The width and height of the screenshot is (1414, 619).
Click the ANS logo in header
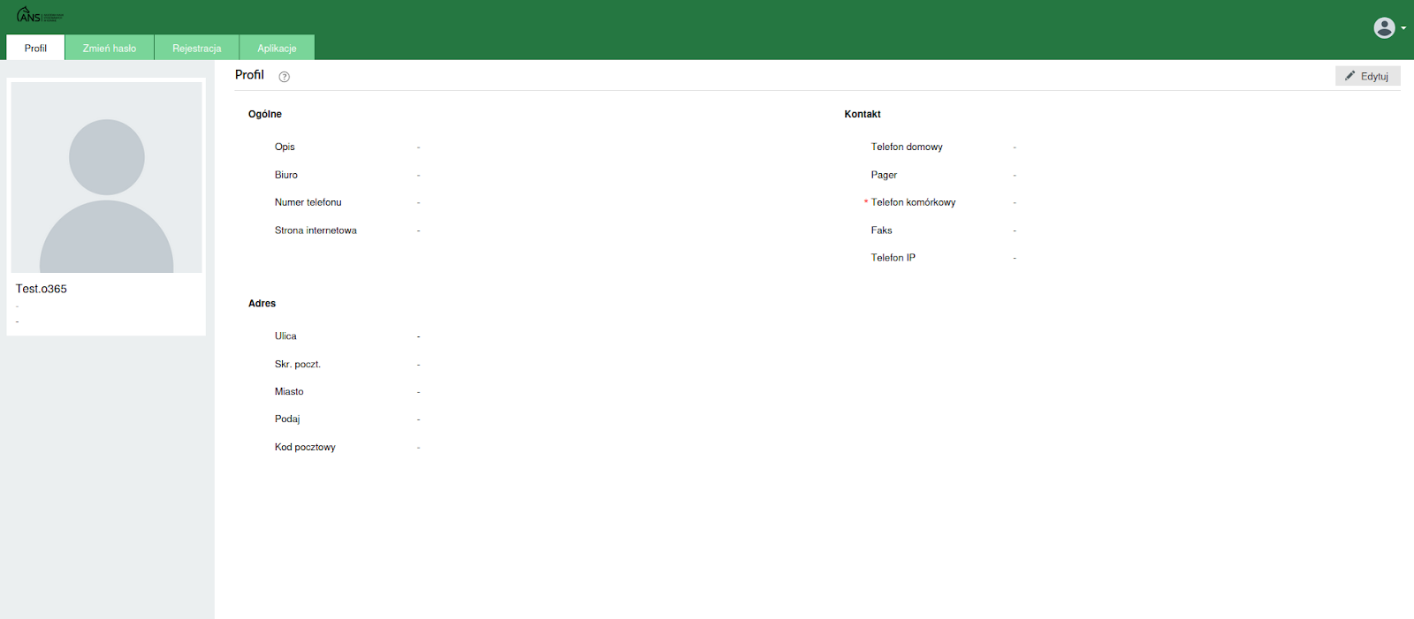40,15
